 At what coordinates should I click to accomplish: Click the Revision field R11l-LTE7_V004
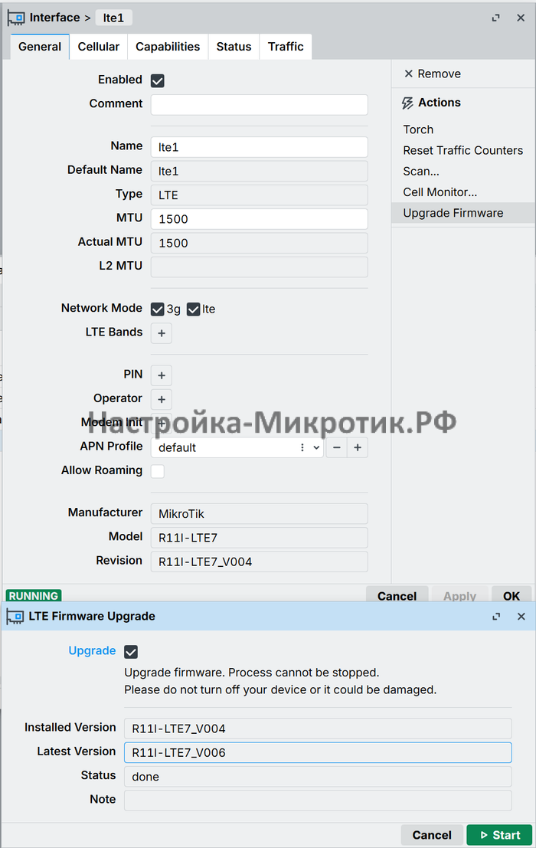click(260, 562)
